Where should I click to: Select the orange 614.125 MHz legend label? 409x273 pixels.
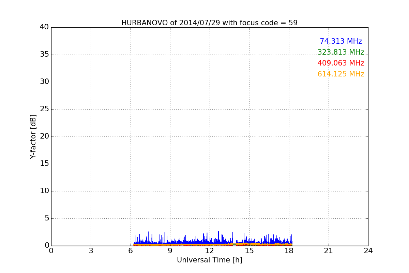pyautogui.click(x=341, y=74)
